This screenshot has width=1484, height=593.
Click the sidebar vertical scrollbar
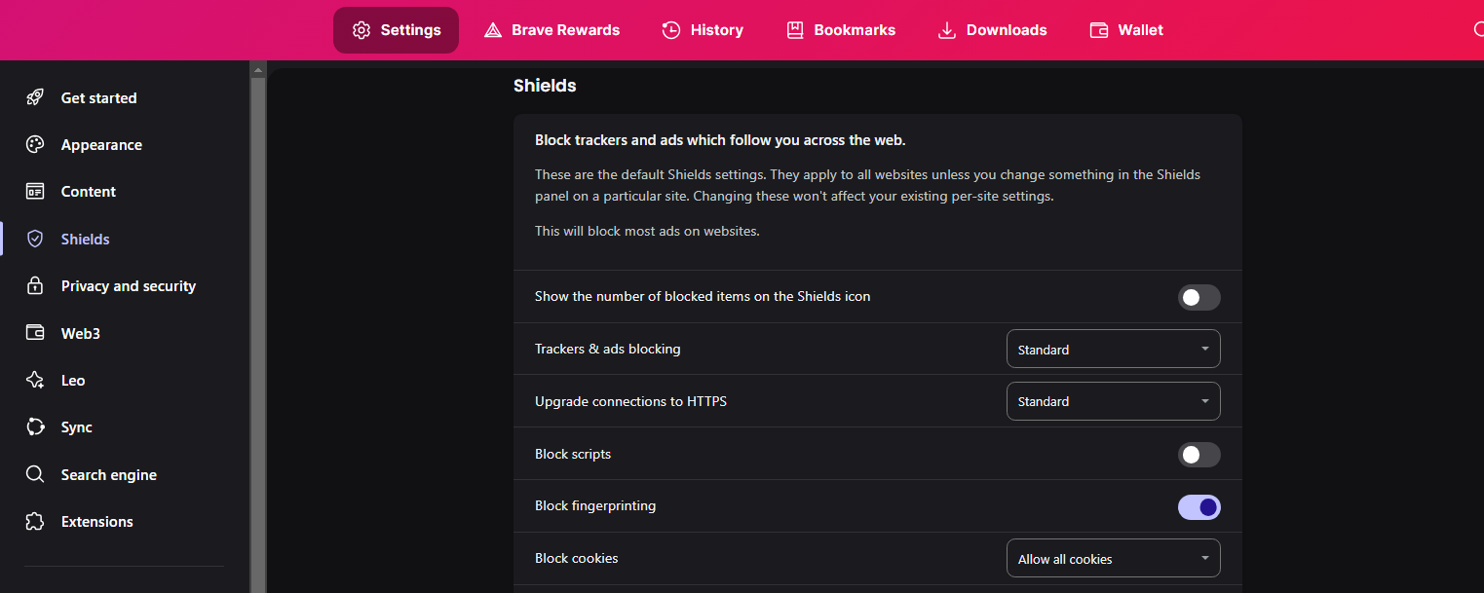[258, 331]
